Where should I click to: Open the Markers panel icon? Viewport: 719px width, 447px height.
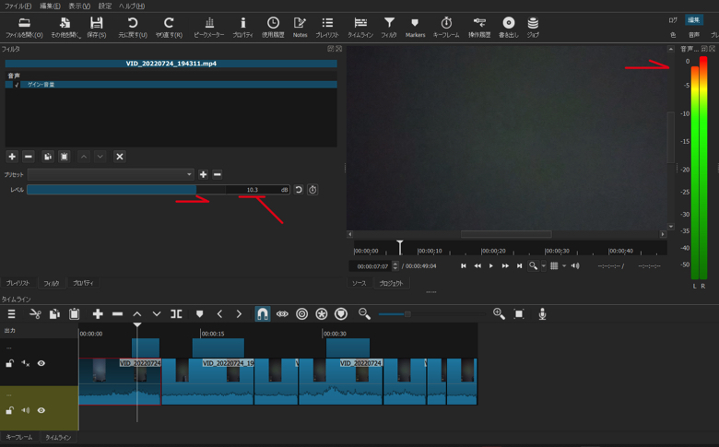pyautogui.click(x=415, y=27)
